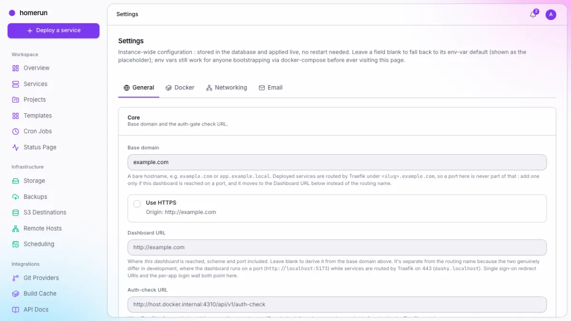Screen dimensions: 571x321
Task: Open the S3 Destinations link text
Action: [45, 213]
